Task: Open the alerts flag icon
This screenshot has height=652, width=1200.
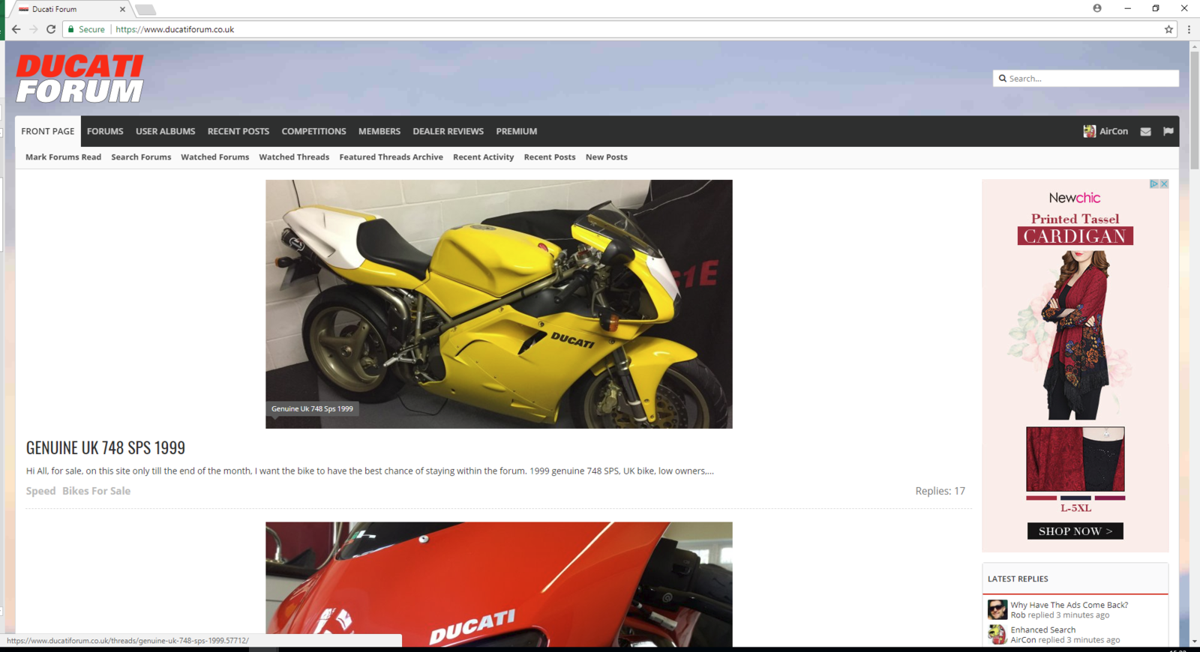Action: click(1168, 131)
